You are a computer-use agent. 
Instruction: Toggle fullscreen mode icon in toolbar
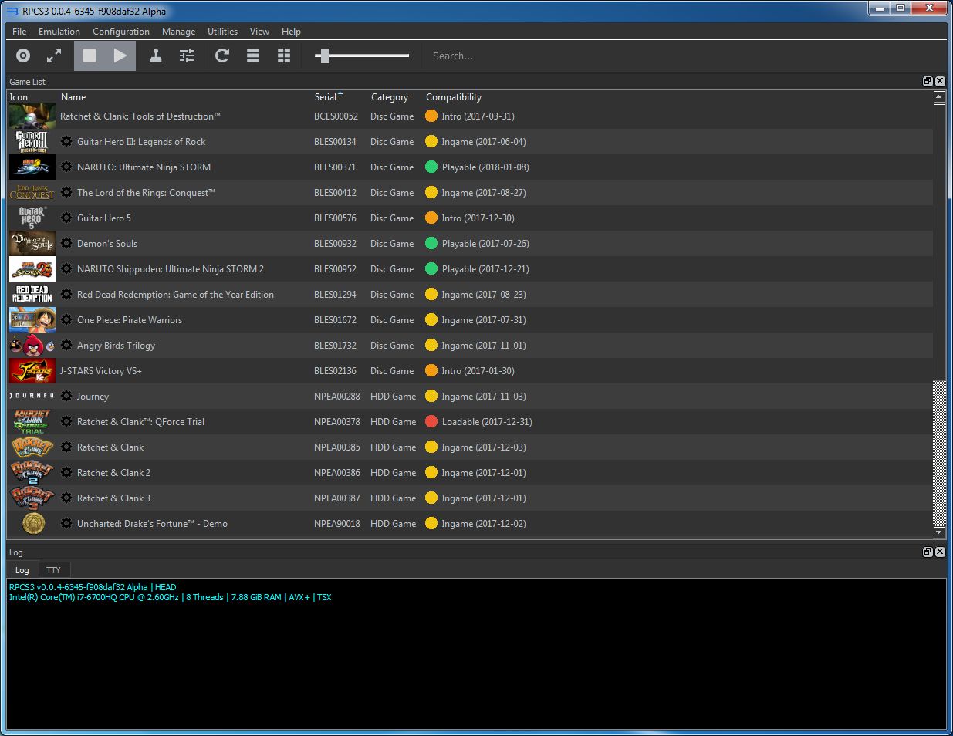(54, 56)
